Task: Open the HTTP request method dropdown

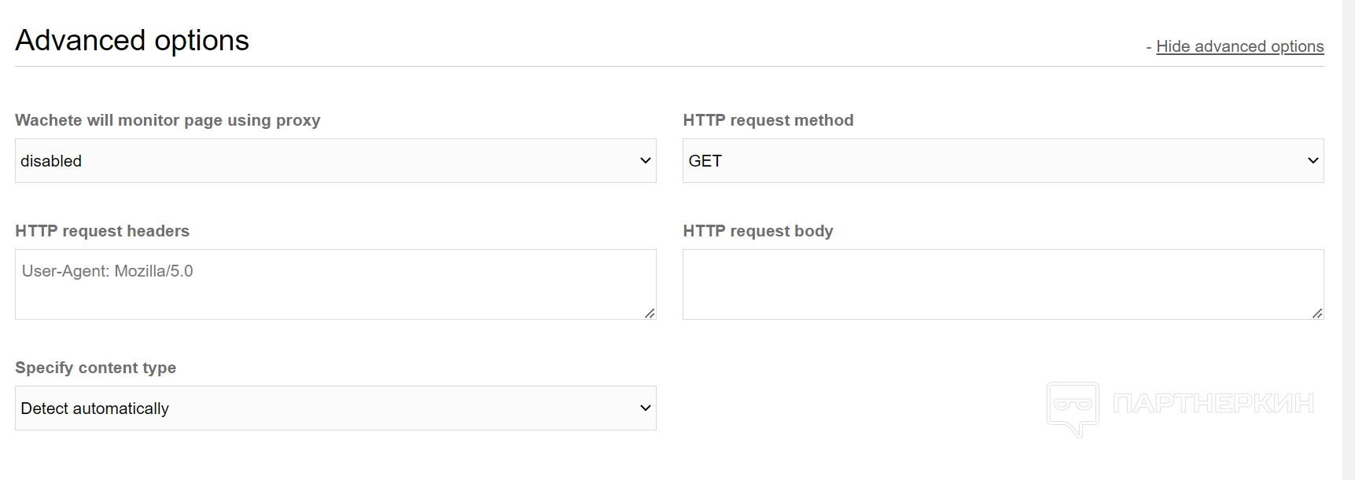Action: [x=1003, y=161]
